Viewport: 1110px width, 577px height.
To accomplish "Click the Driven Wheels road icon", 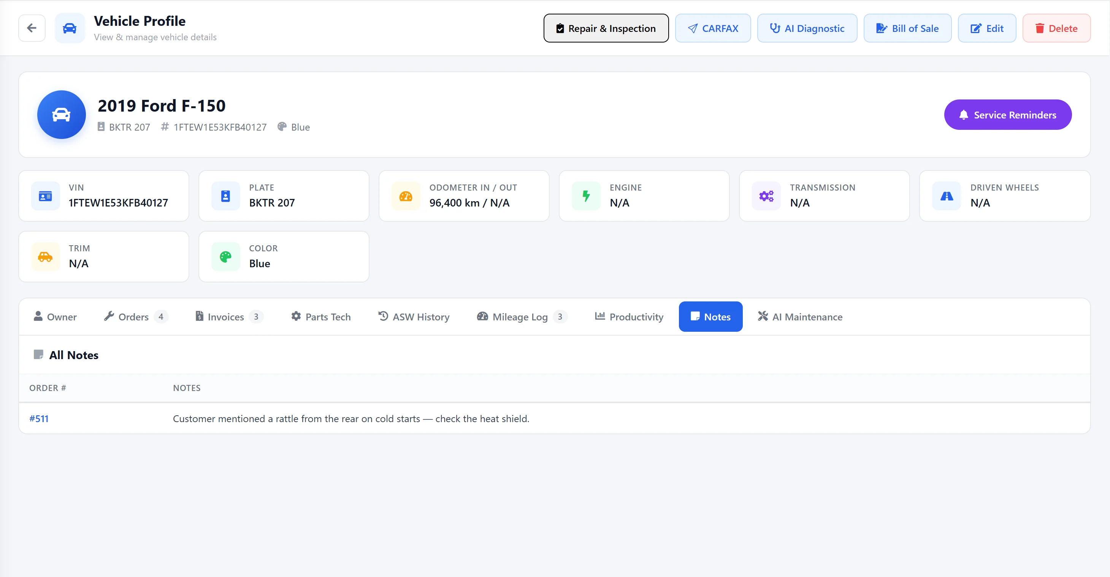I will [947, 196].
